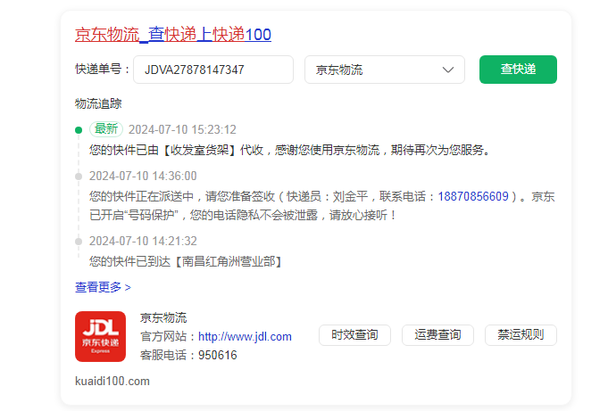
Task: Expand the 京东物流 courier dropdown
Action: 385,70
